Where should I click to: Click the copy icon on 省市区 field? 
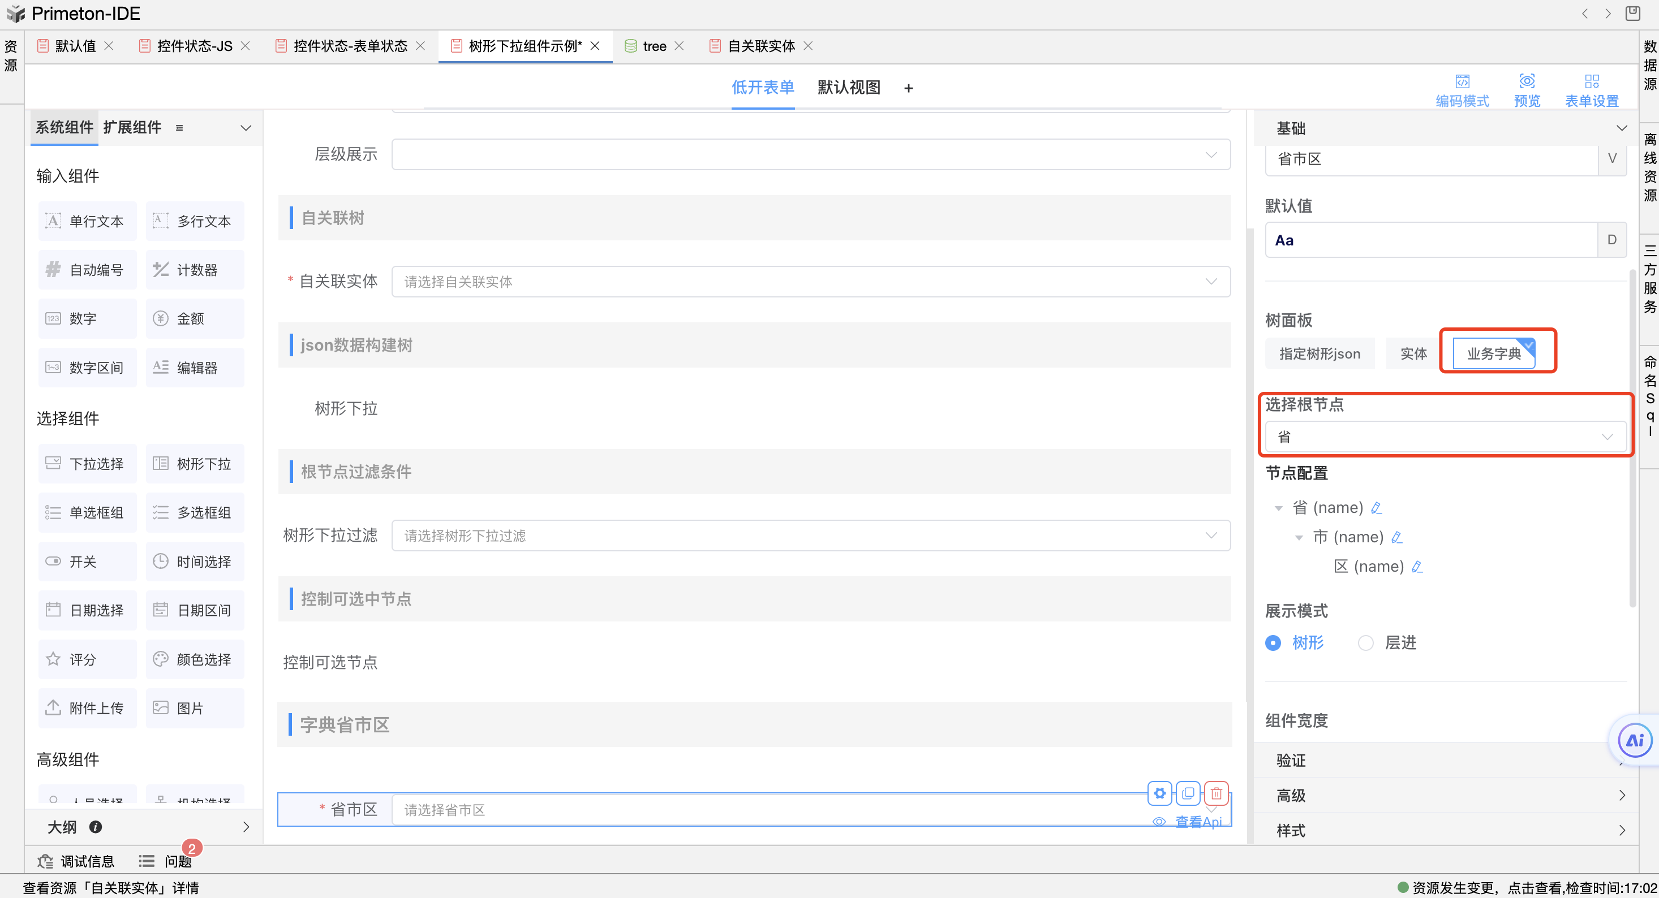click(1188, 793)
